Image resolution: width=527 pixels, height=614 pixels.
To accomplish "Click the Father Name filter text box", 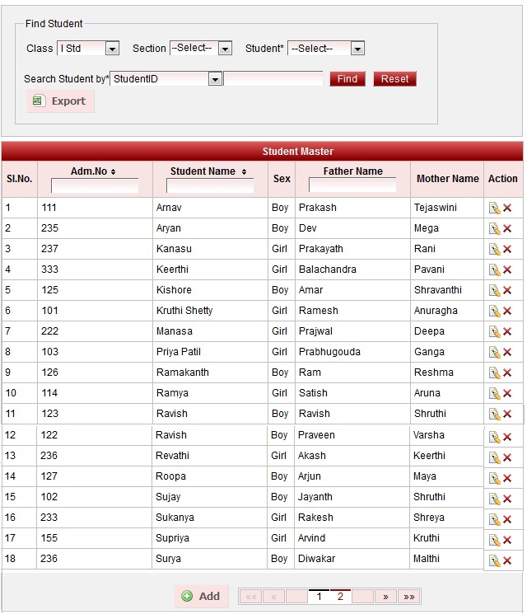I will point(352,186).
